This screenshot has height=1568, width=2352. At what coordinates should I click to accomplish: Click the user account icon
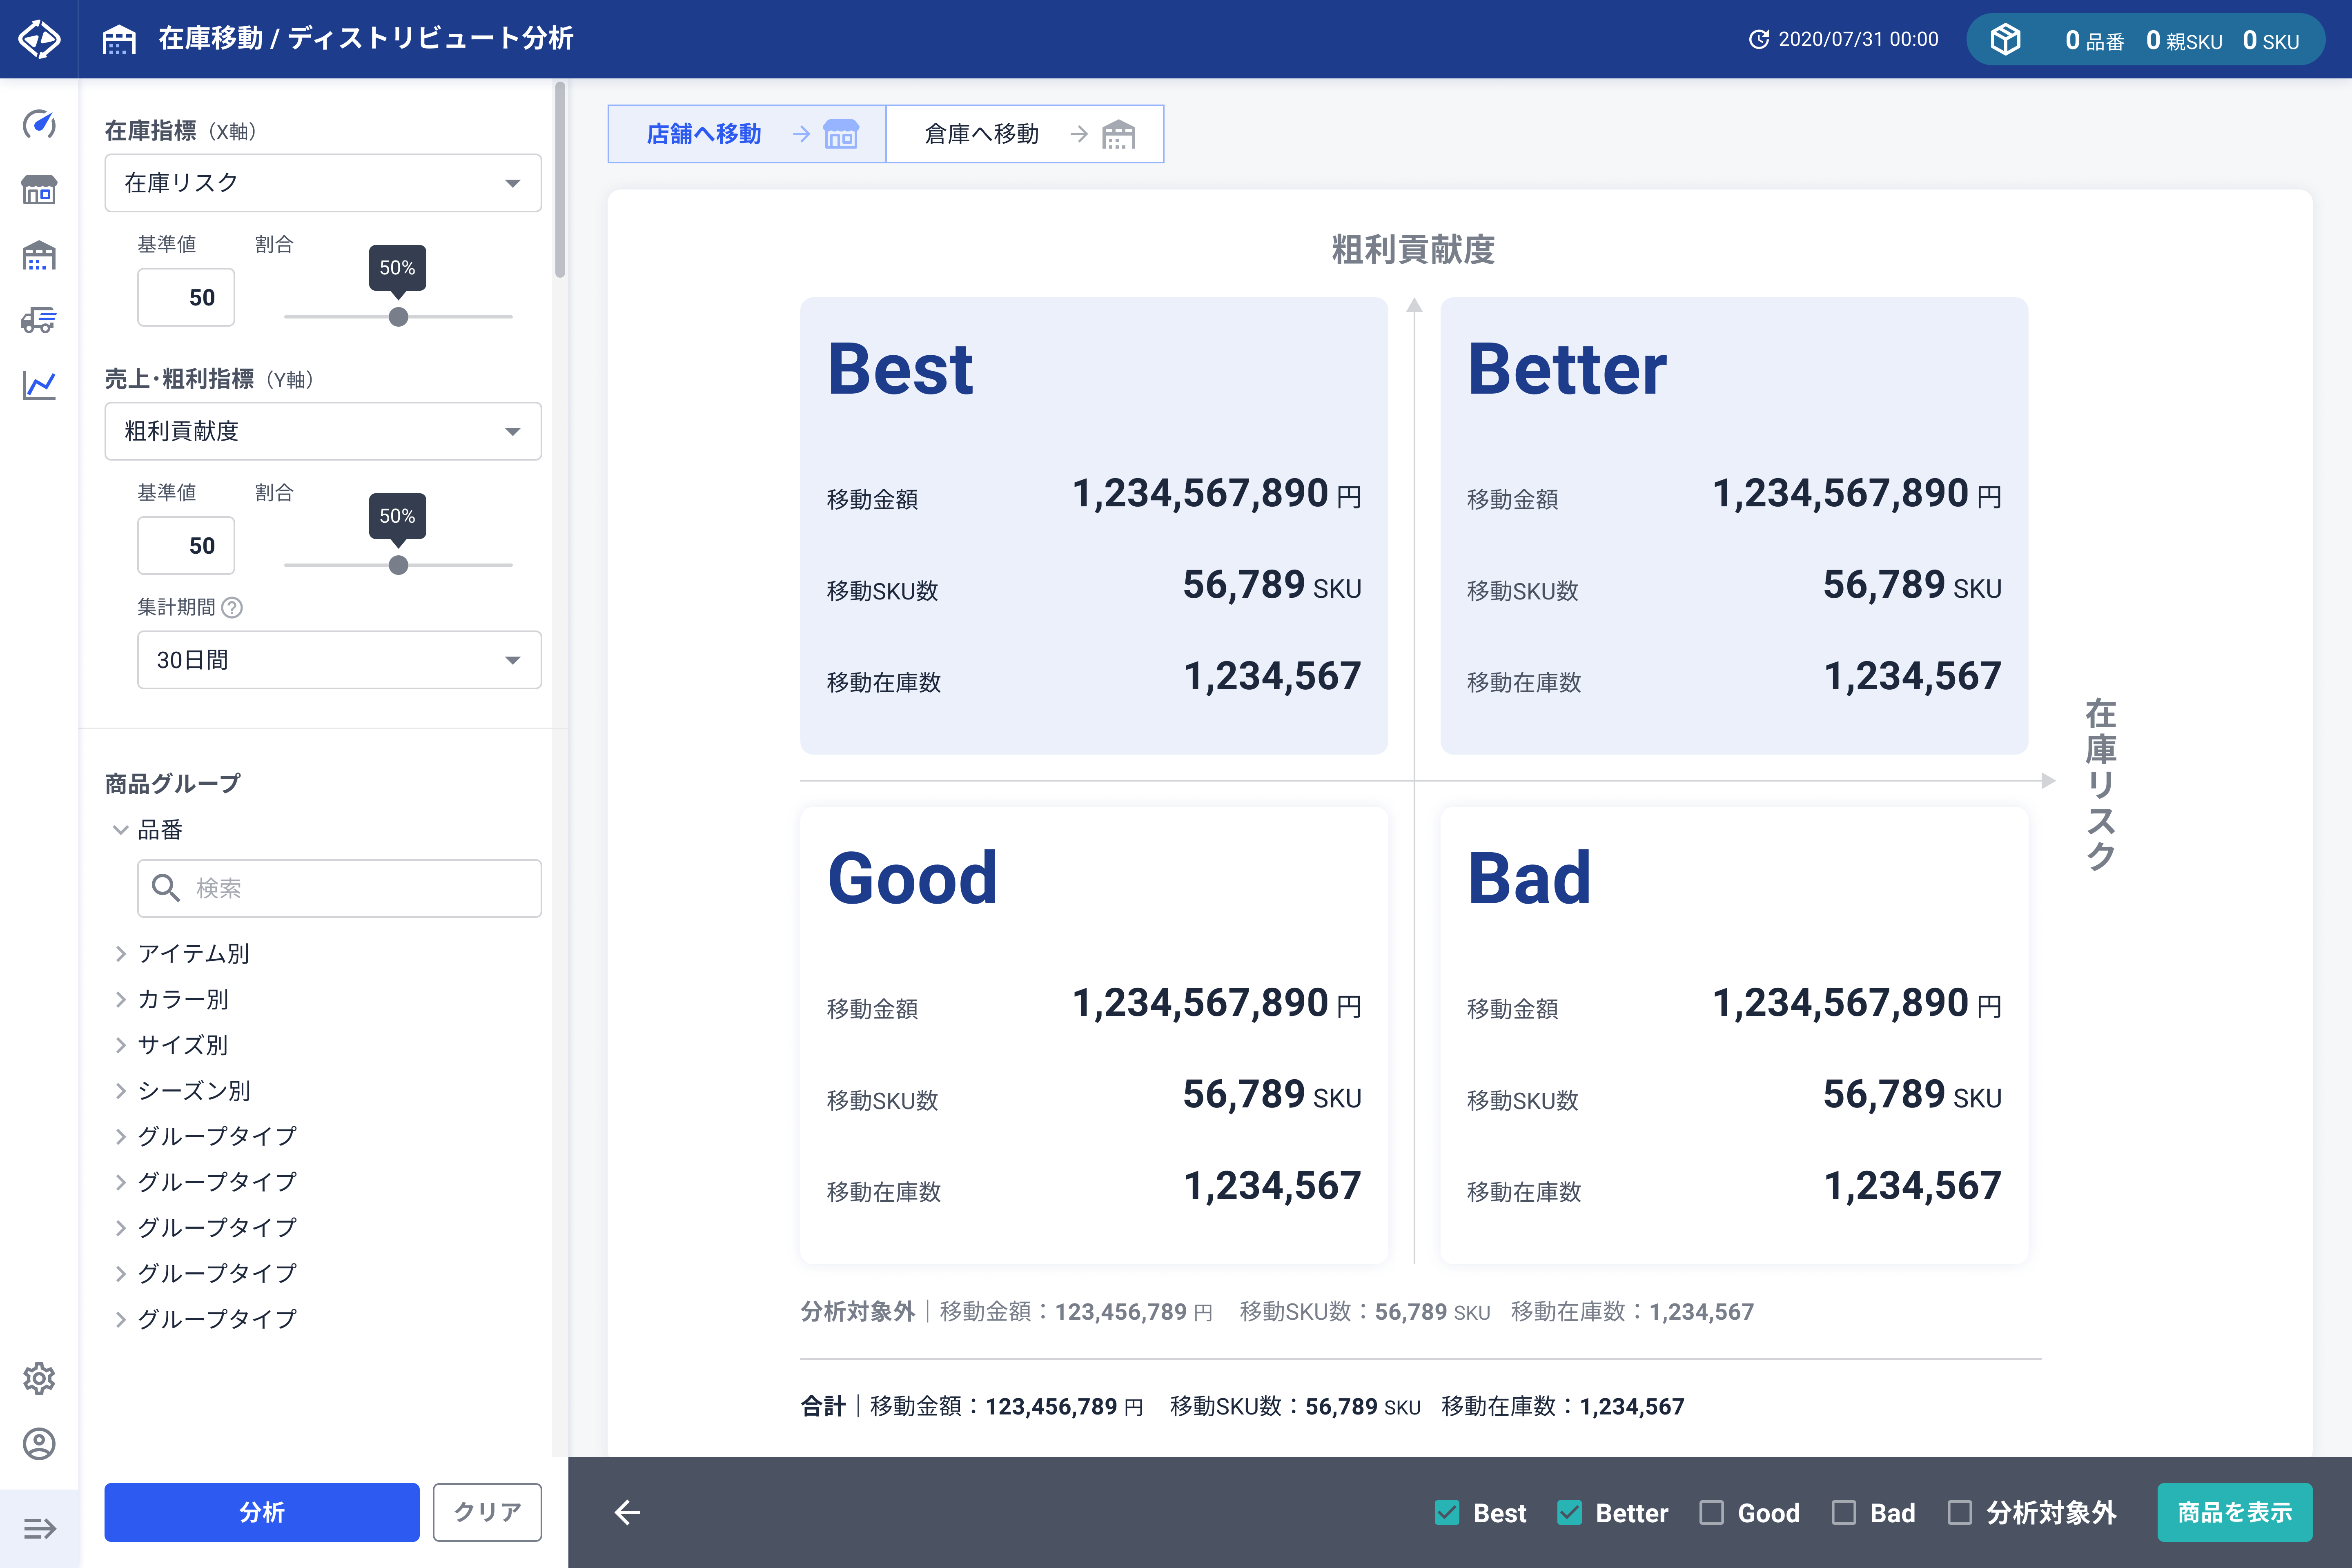[x=39, y=1443]
